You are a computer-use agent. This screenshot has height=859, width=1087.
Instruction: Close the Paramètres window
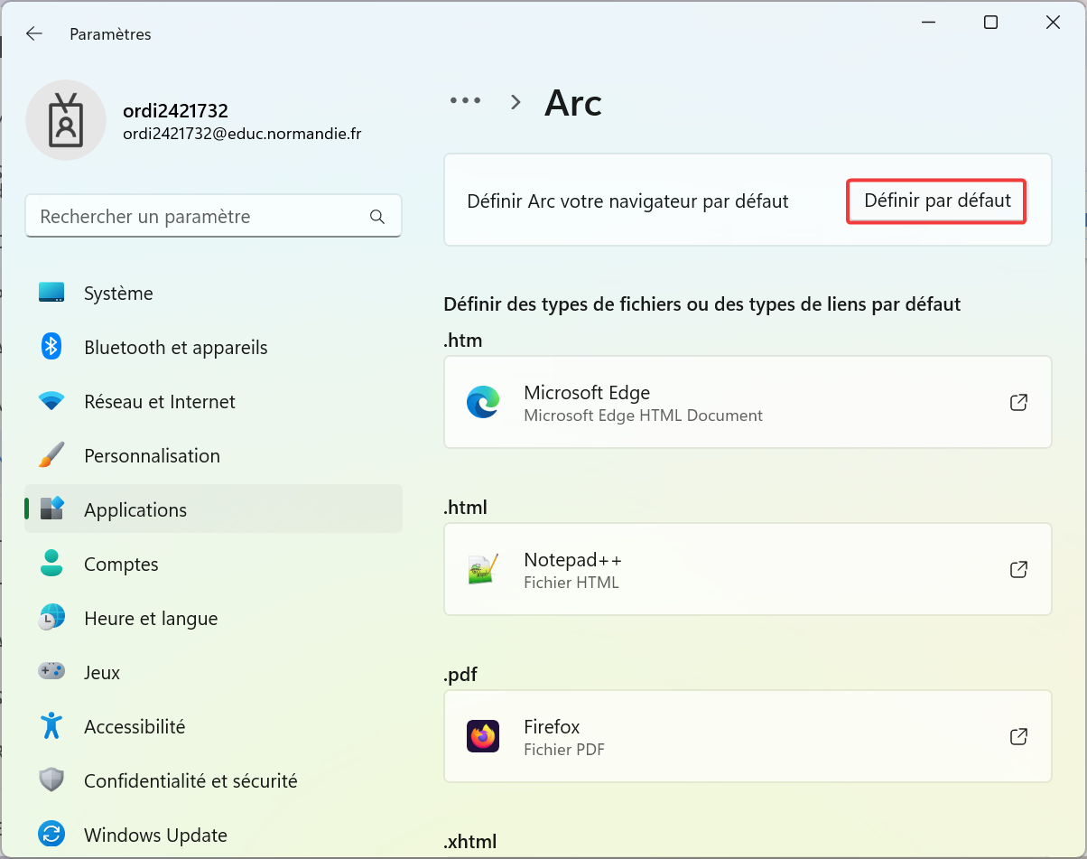pyautogui.click(x=1053, y=23)
